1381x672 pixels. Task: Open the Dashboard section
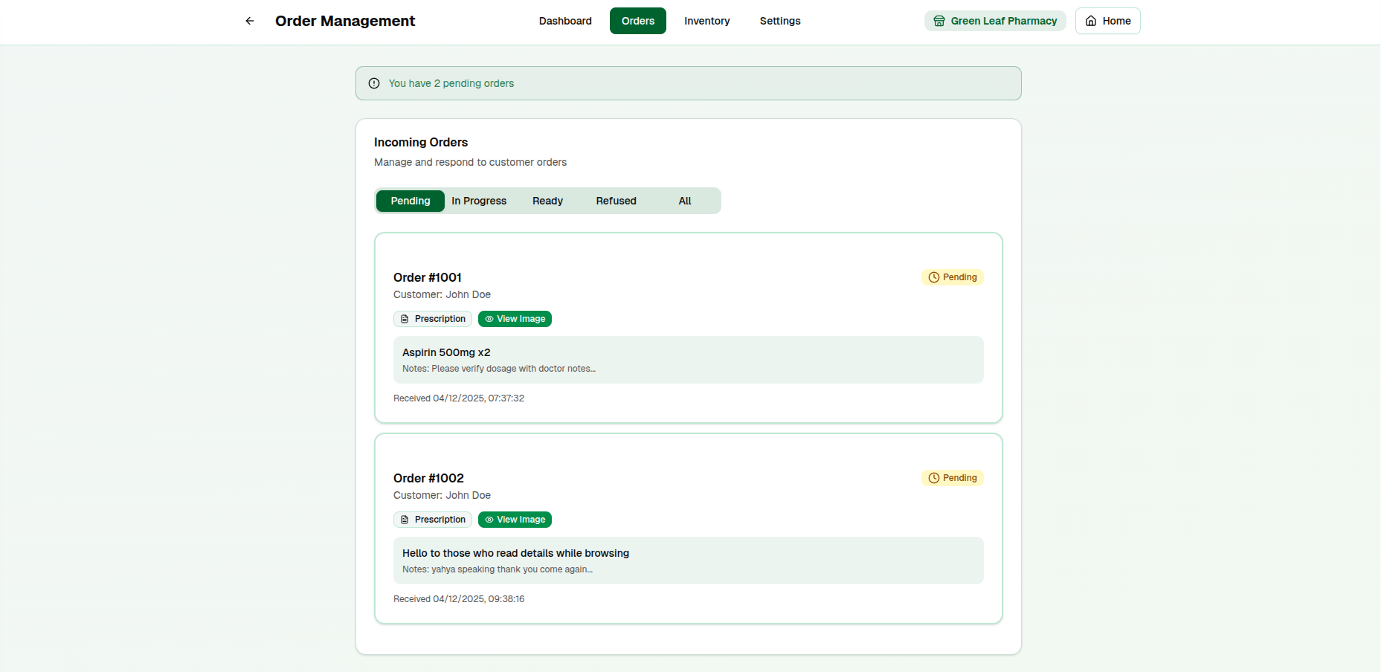click(565, 21)
